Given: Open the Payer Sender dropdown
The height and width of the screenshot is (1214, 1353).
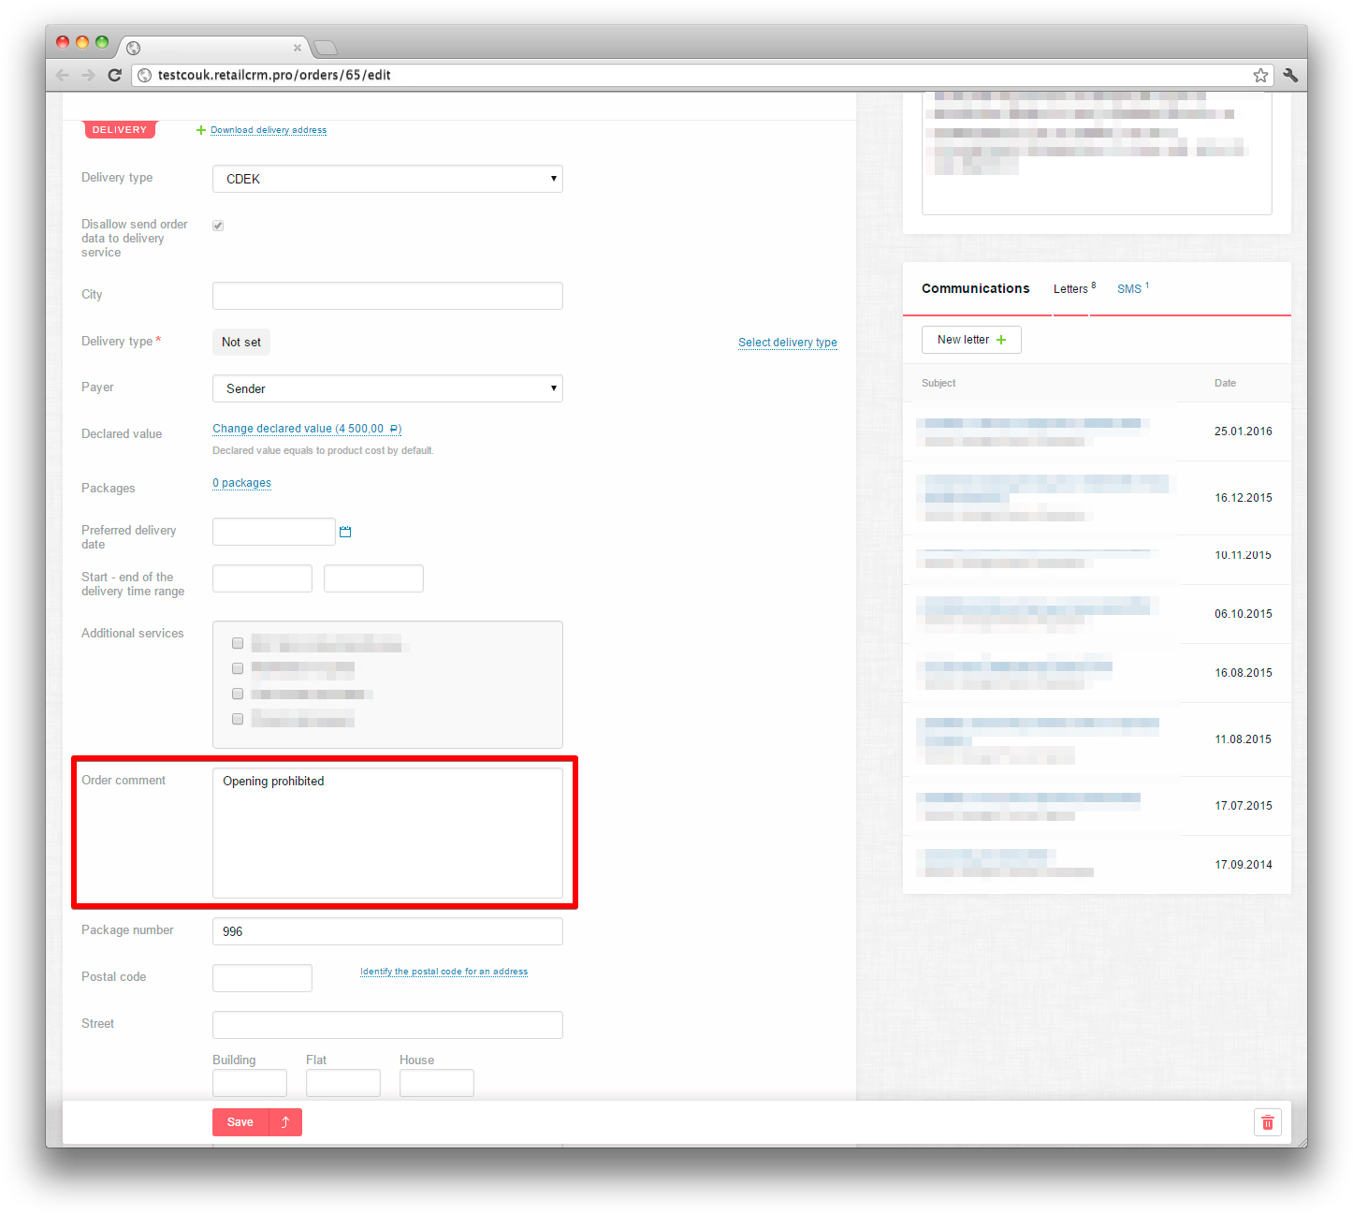Looking at the screenshot, I should point(387,388).
